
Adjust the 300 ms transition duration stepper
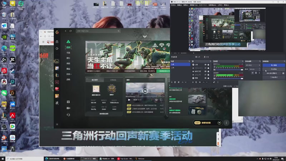(260, 69)
